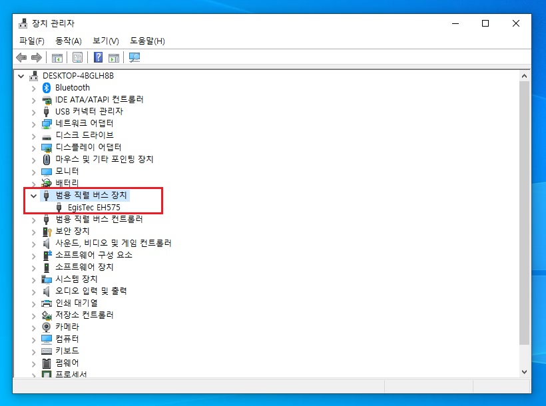Select the 범용 직렬 버스 장치 row

[x=91, y=195]
